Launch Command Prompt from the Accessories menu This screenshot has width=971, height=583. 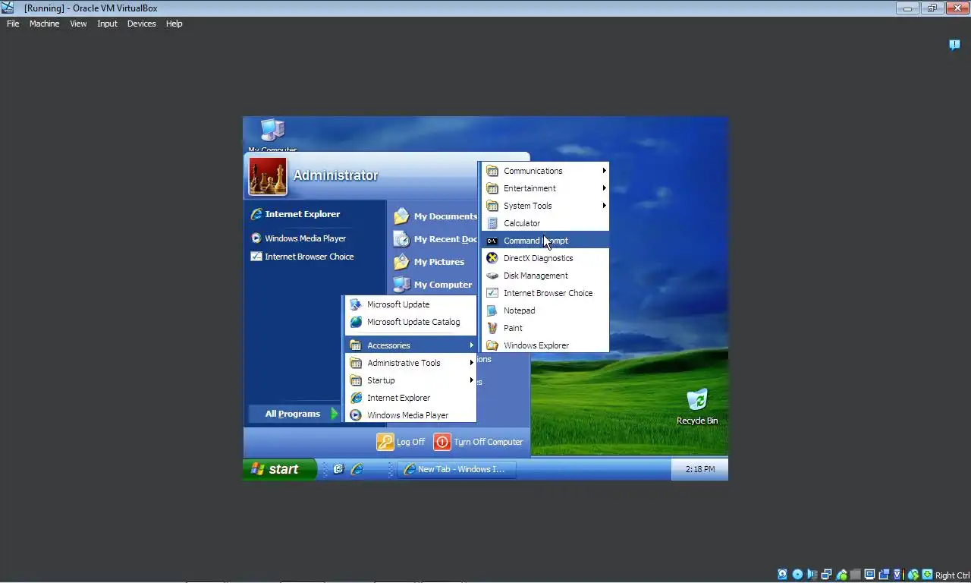pyautogui.click(x=545, y=241)
